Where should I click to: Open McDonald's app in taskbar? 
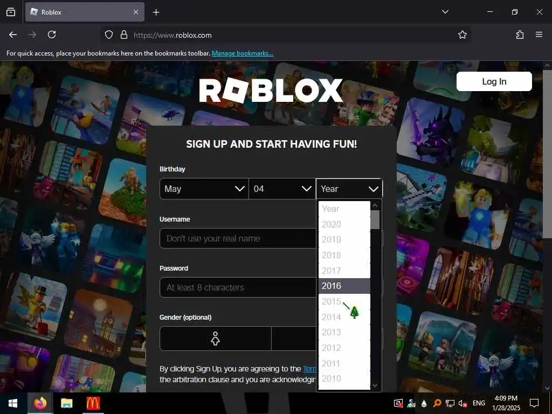[93, 403]
